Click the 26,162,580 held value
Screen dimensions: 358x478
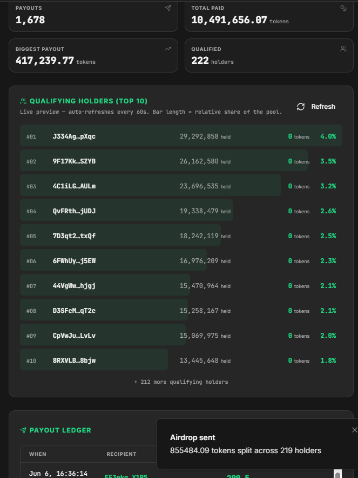click(x=205, y=161)
